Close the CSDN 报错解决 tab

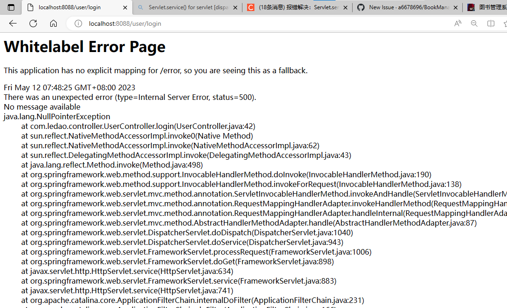click(x=345, y=7)
